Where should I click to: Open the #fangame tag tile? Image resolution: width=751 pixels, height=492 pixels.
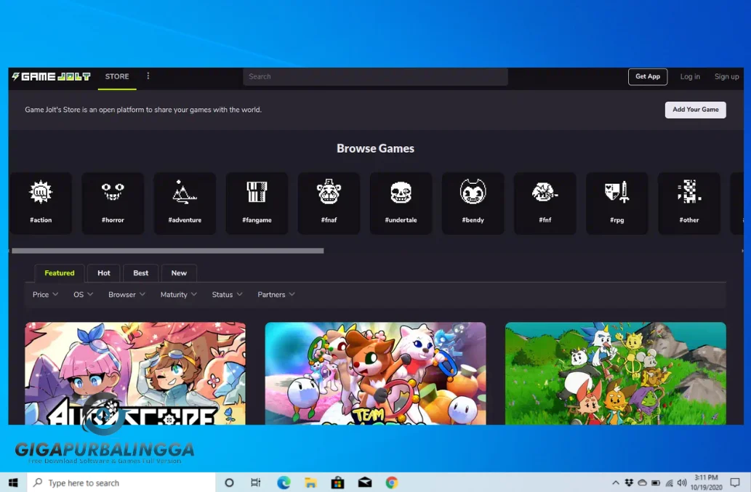[257, 203]
